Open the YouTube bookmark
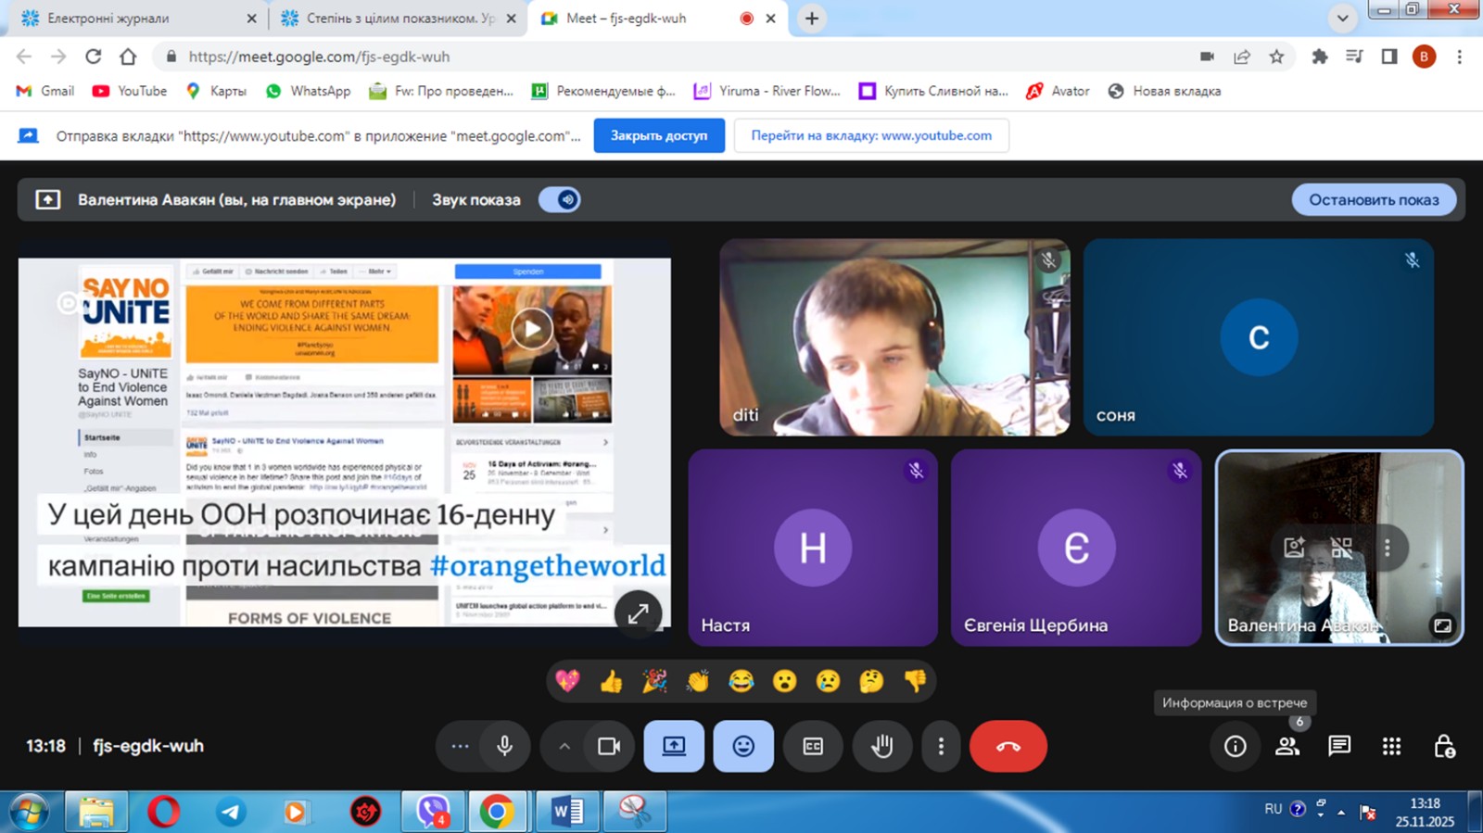 [130, 91]
